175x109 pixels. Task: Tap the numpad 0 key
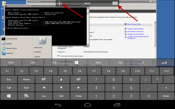pyautogui.click(x=149, y=96)
